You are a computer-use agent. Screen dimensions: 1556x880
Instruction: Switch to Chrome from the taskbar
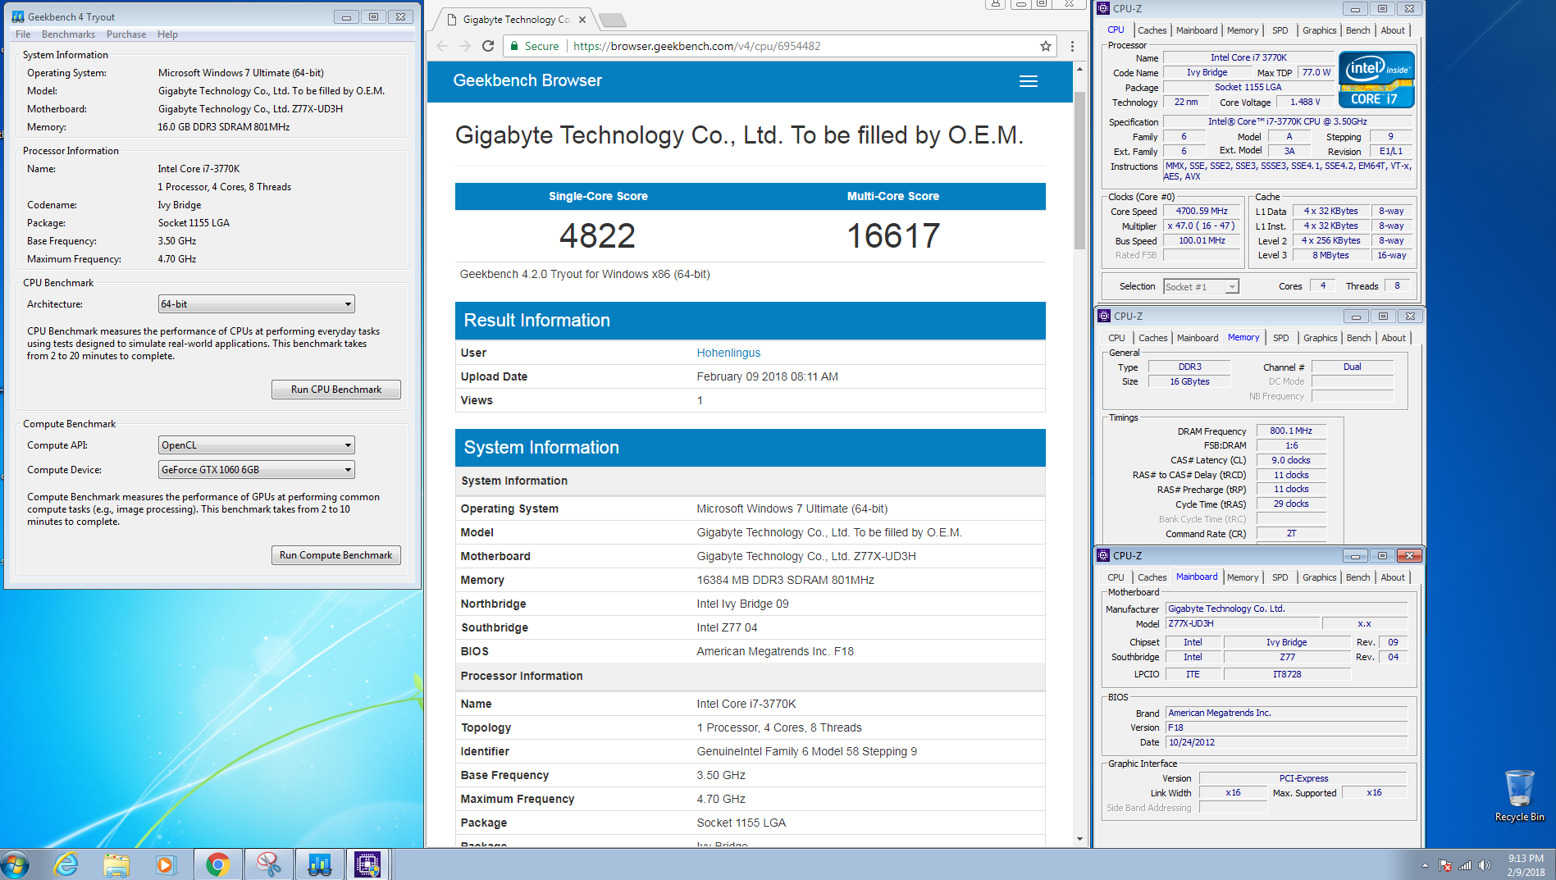[x=218, y=864]
